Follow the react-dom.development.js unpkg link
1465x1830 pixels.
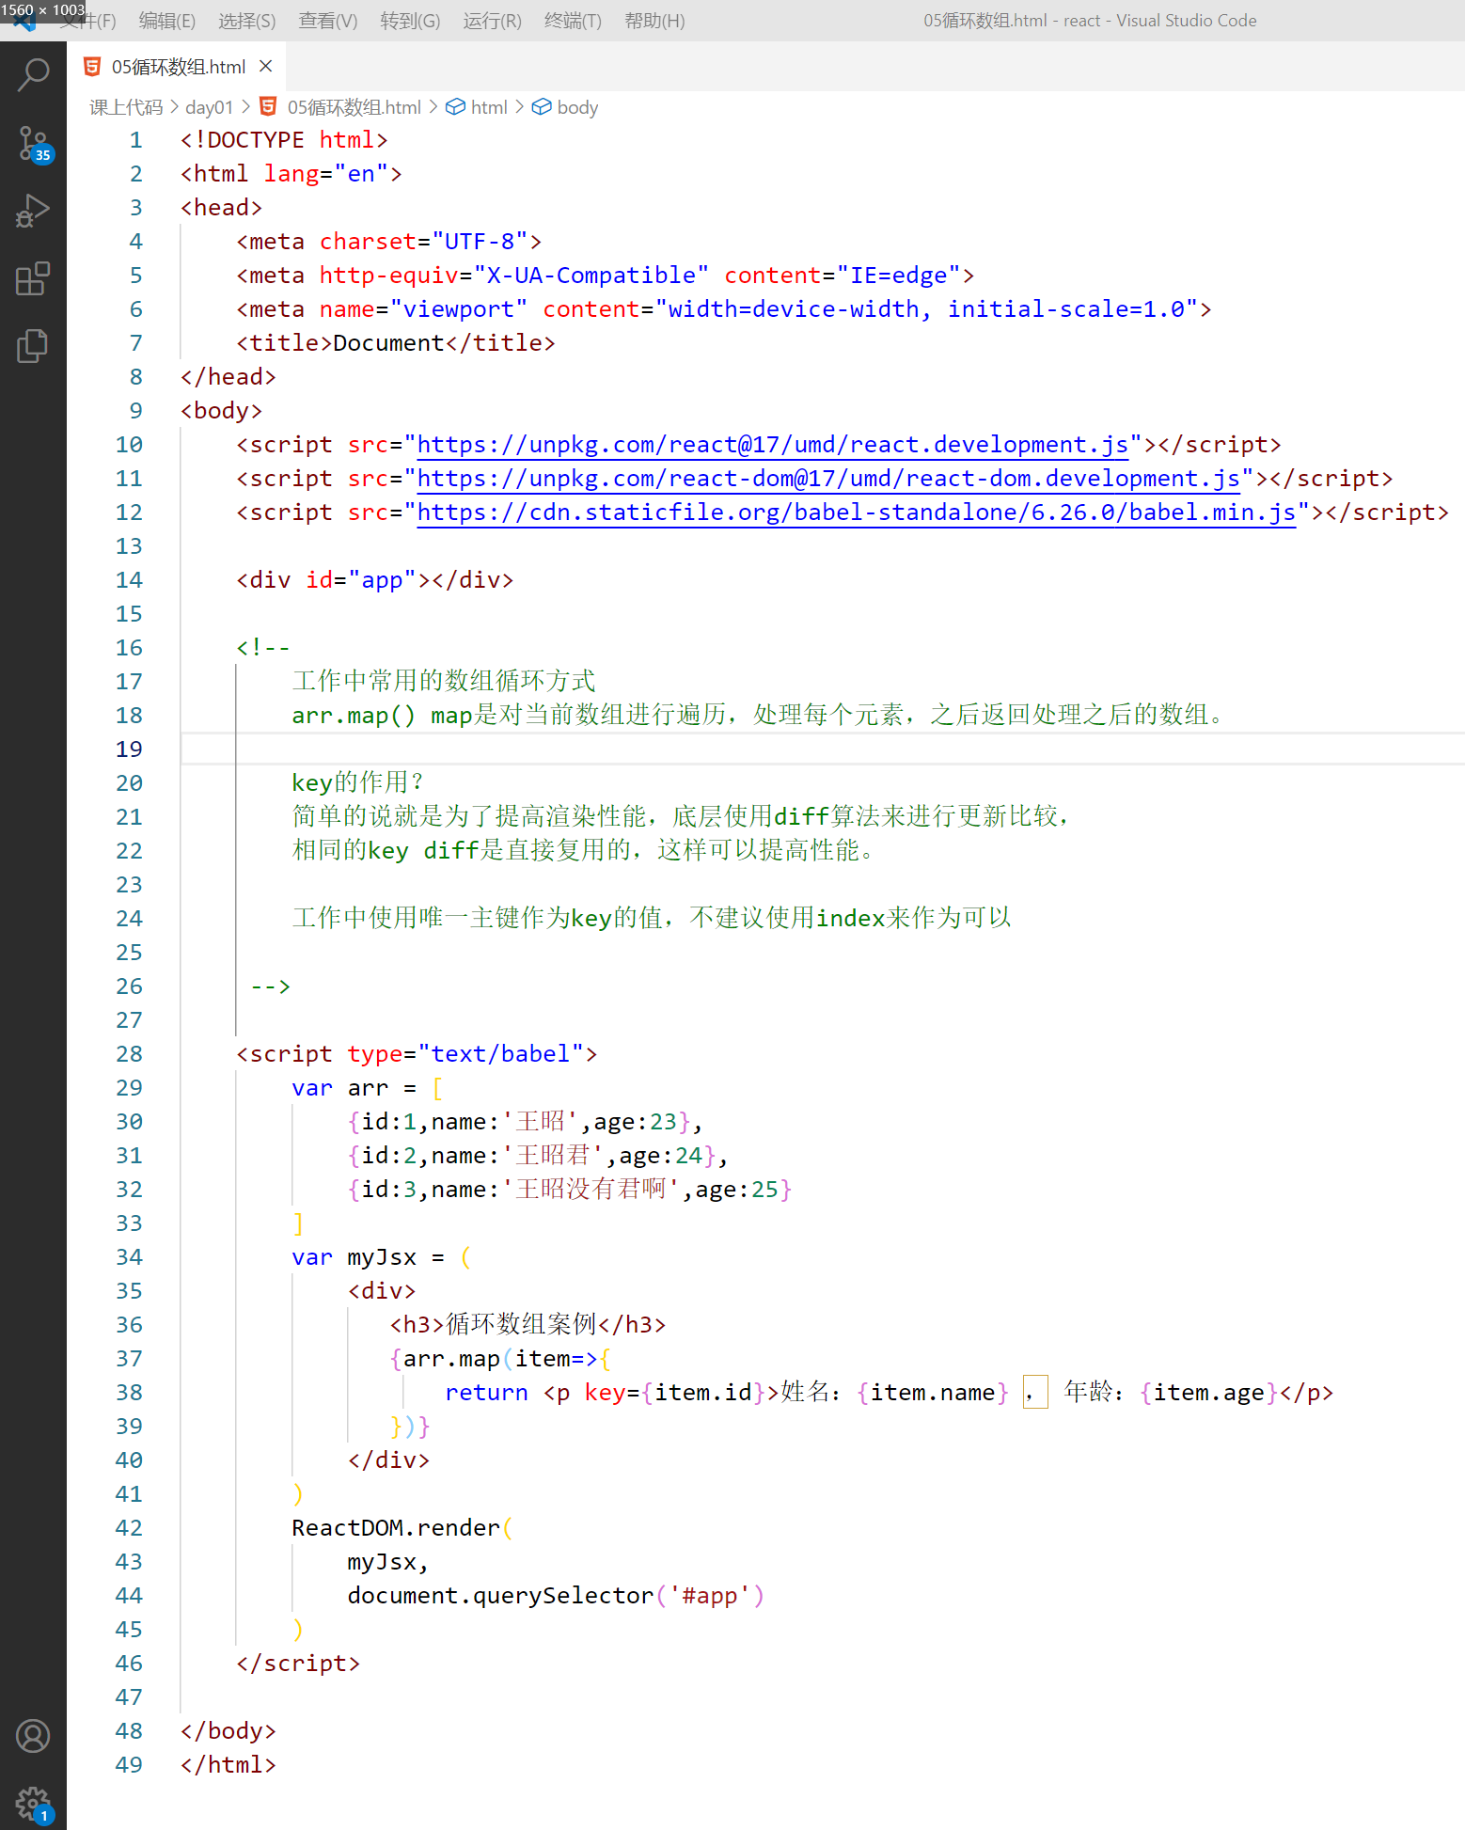coord(828,479)
